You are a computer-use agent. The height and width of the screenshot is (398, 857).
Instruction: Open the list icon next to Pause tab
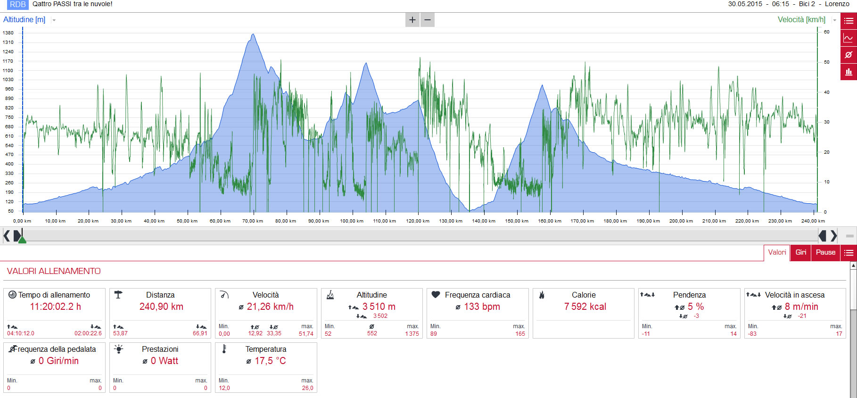tap(849, 253)
